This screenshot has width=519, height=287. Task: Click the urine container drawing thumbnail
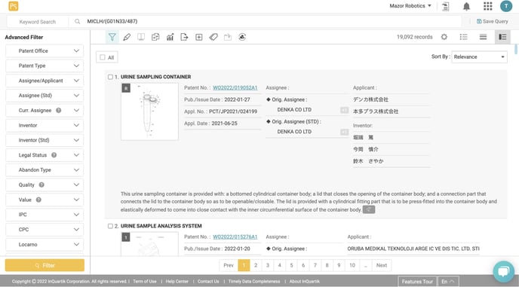pyautogui.click(x=149, y=111)
